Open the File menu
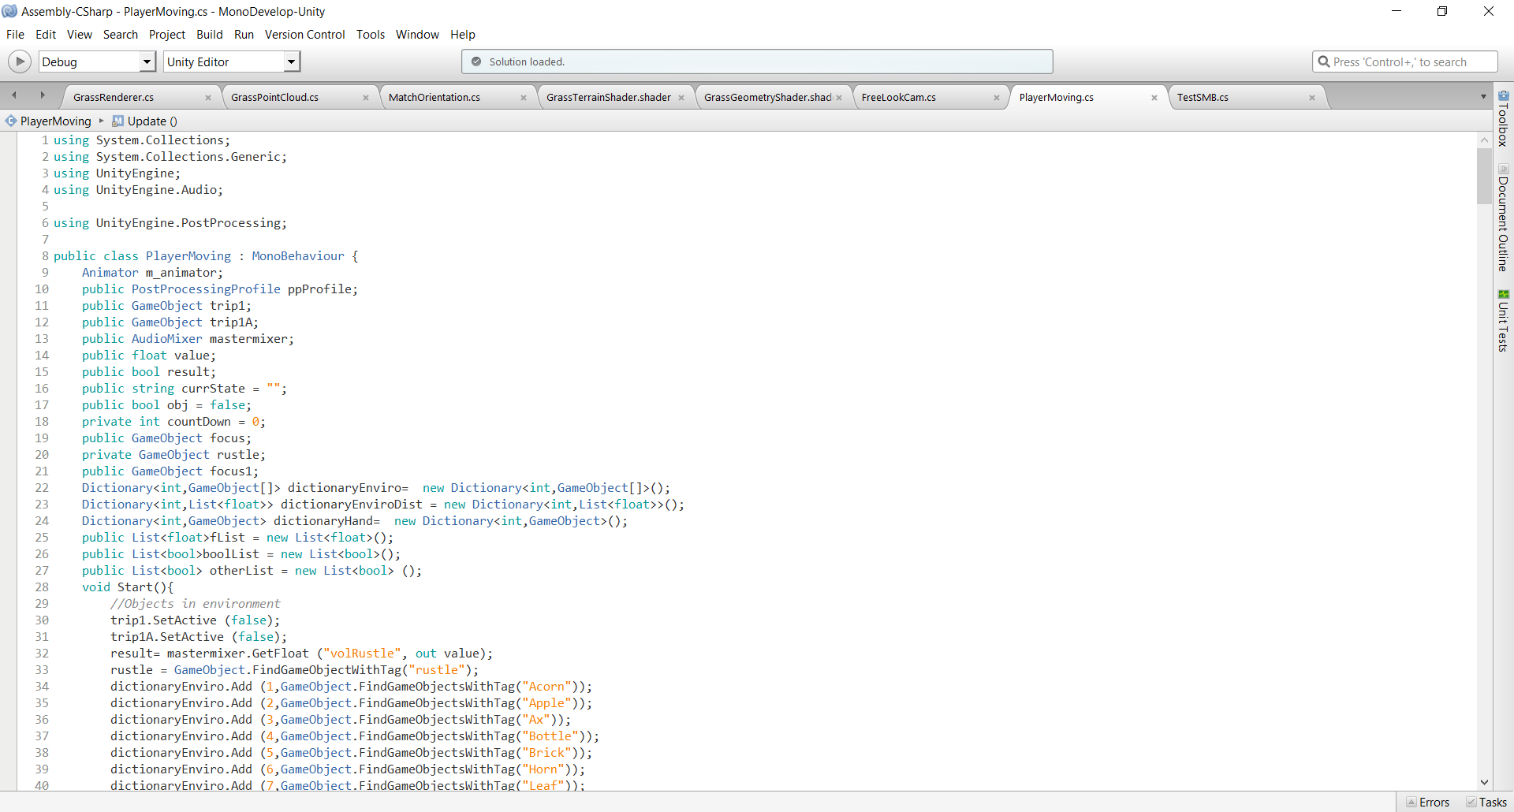The image size is (1514, 812). click(15, 35)
